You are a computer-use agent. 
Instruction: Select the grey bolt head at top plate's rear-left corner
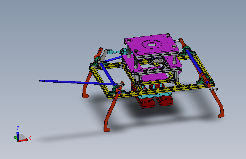pyautogui.click(x=129, y=40)
